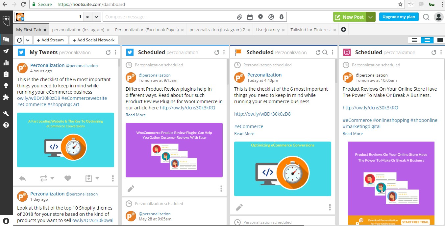Clear the selected profile with the x
Viewport: 445px width, 226px height.
87,17
